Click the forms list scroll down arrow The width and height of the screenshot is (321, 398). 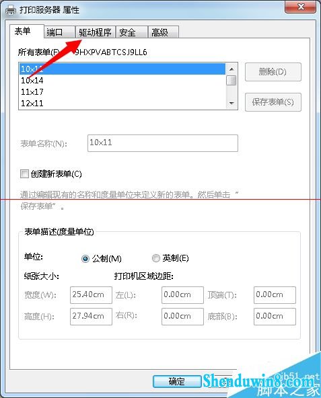click(x=231, y=103)
